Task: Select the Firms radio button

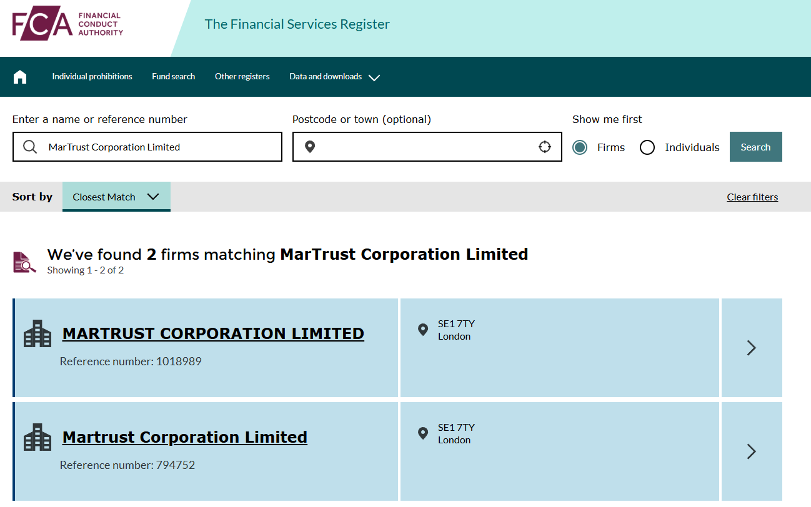Action: click(x=580, y=147)
